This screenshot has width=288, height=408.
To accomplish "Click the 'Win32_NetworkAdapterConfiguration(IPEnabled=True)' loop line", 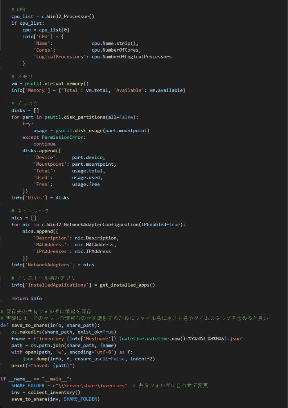I will click(98, 224).
